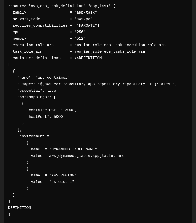Click the "app_task" resource name

[x=99, y=6]
